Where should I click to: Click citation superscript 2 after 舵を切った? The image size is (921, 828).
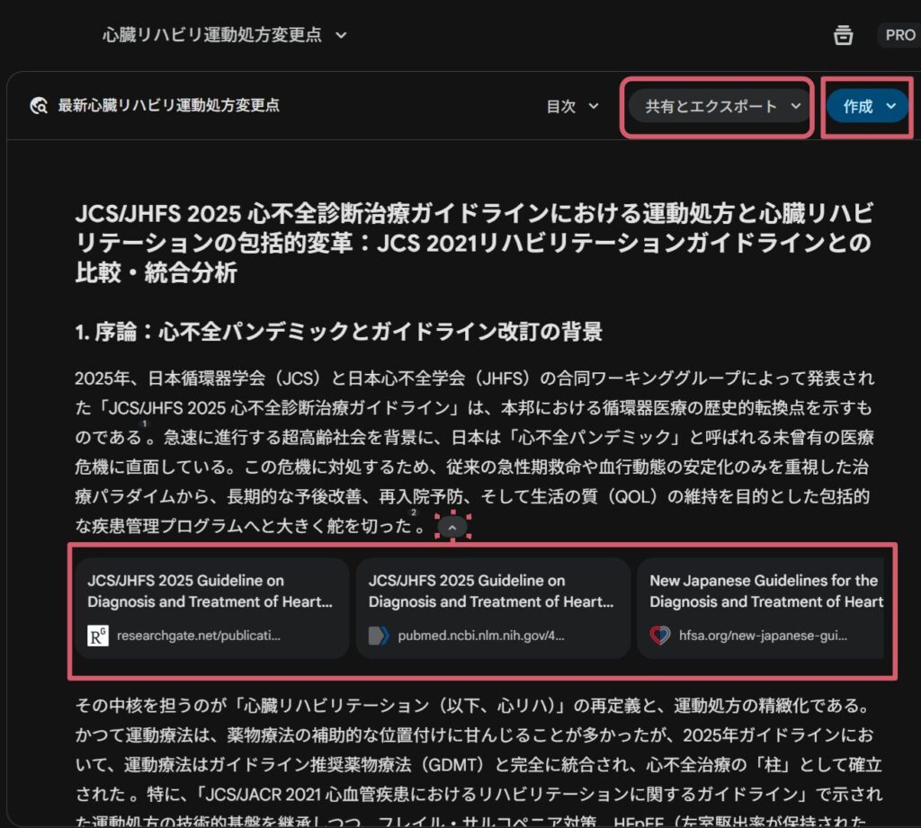point(414,512)
